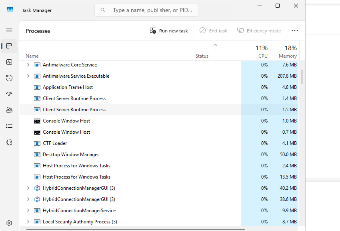Select the CTF Loader process row
340x231 pixels.
coord(159,143)
